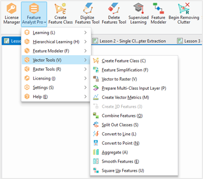Image resolution: width=203 pixels, height=179 pixels.
Task: Click the Help question mark icon
Action: [x=27, y=97]
